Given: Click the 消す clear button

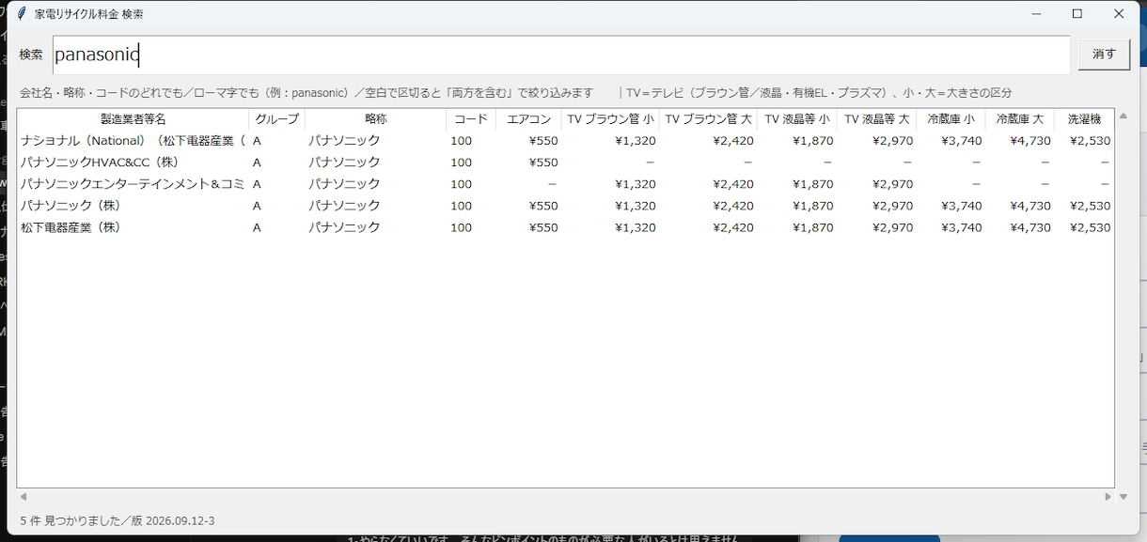Looking at the screenshot, I should (x=1104, y=54).
